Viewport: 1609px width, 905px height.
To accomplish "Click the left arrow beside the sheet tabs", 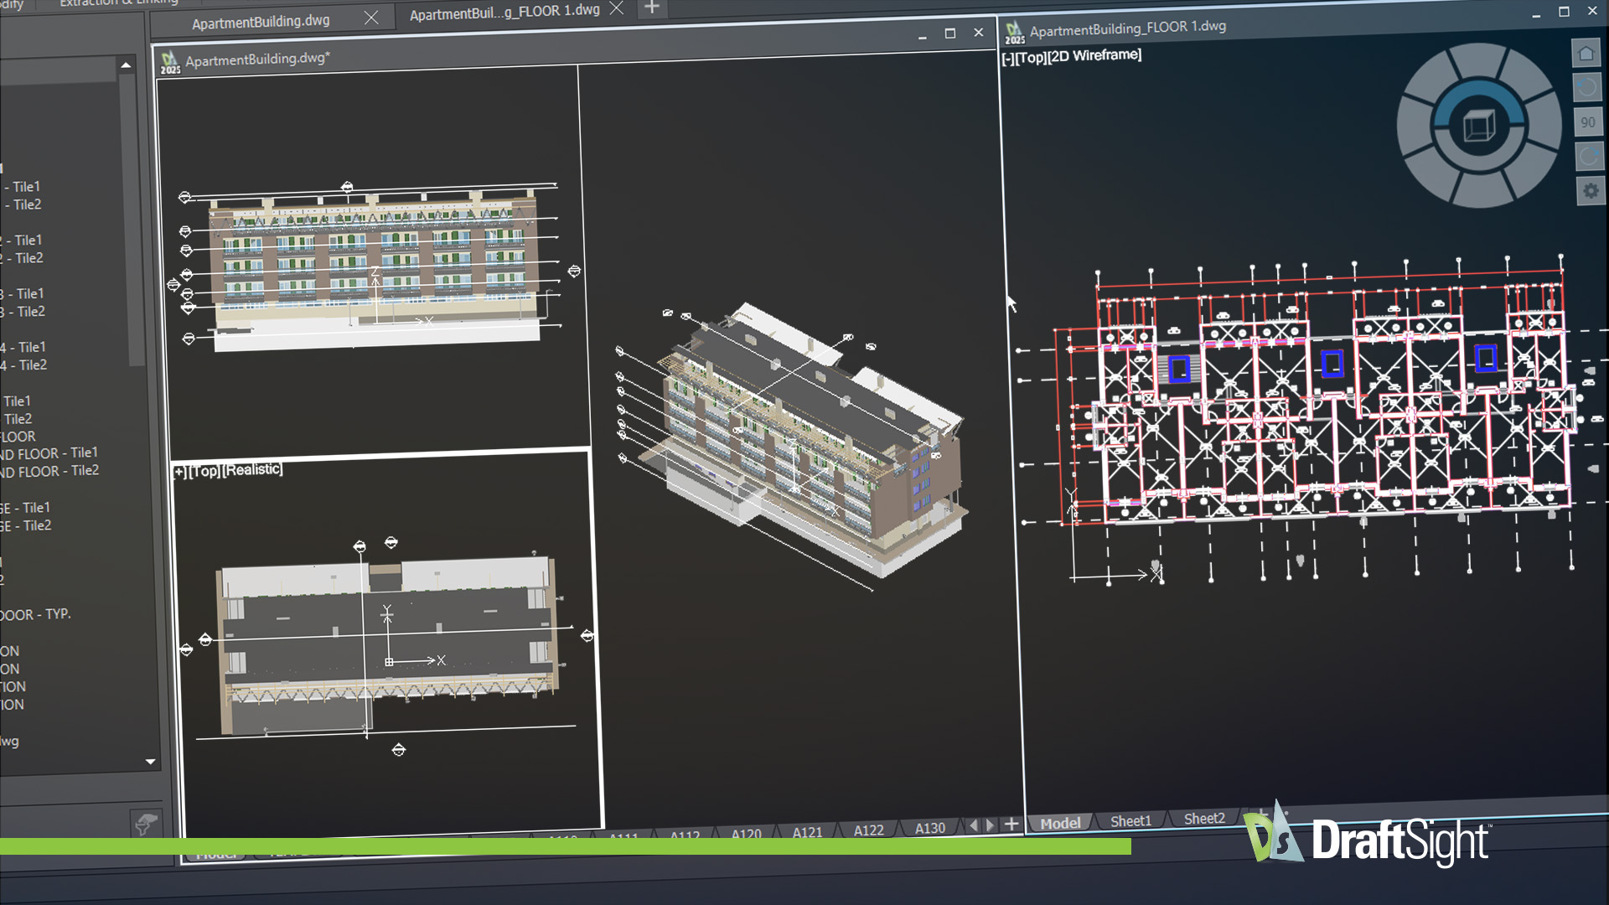I will pos(973,826).
